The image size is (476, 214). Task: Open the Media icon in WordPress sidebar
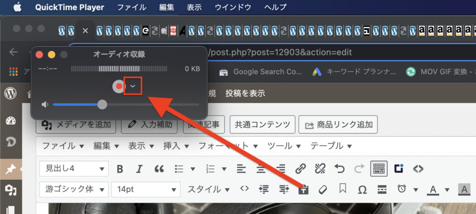(11, 190)
